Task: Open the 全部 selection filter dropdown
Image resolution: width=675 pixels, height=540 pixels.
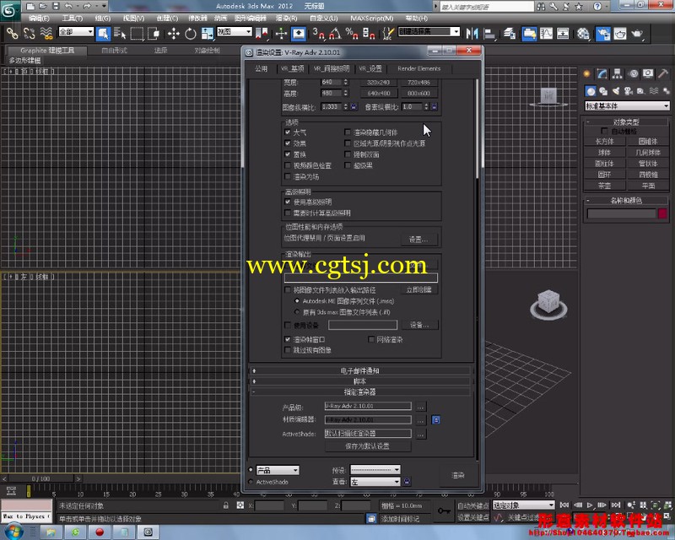Action: (x=76, y=32)
